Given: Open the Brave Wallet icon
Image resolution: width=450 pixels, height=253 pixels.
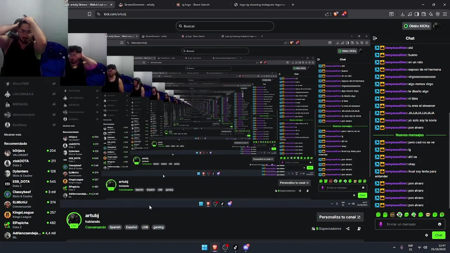Looking at the screenshot, I should point(424,14).
